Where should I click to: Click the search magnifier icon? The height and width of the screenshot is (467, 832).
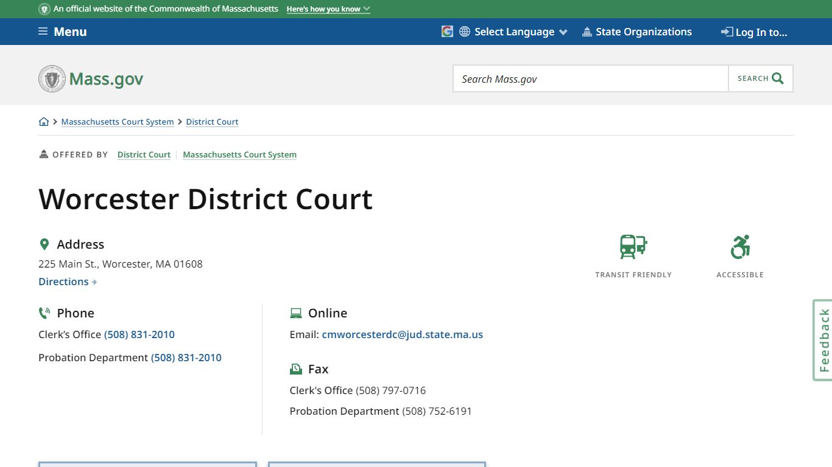[778, 78]
